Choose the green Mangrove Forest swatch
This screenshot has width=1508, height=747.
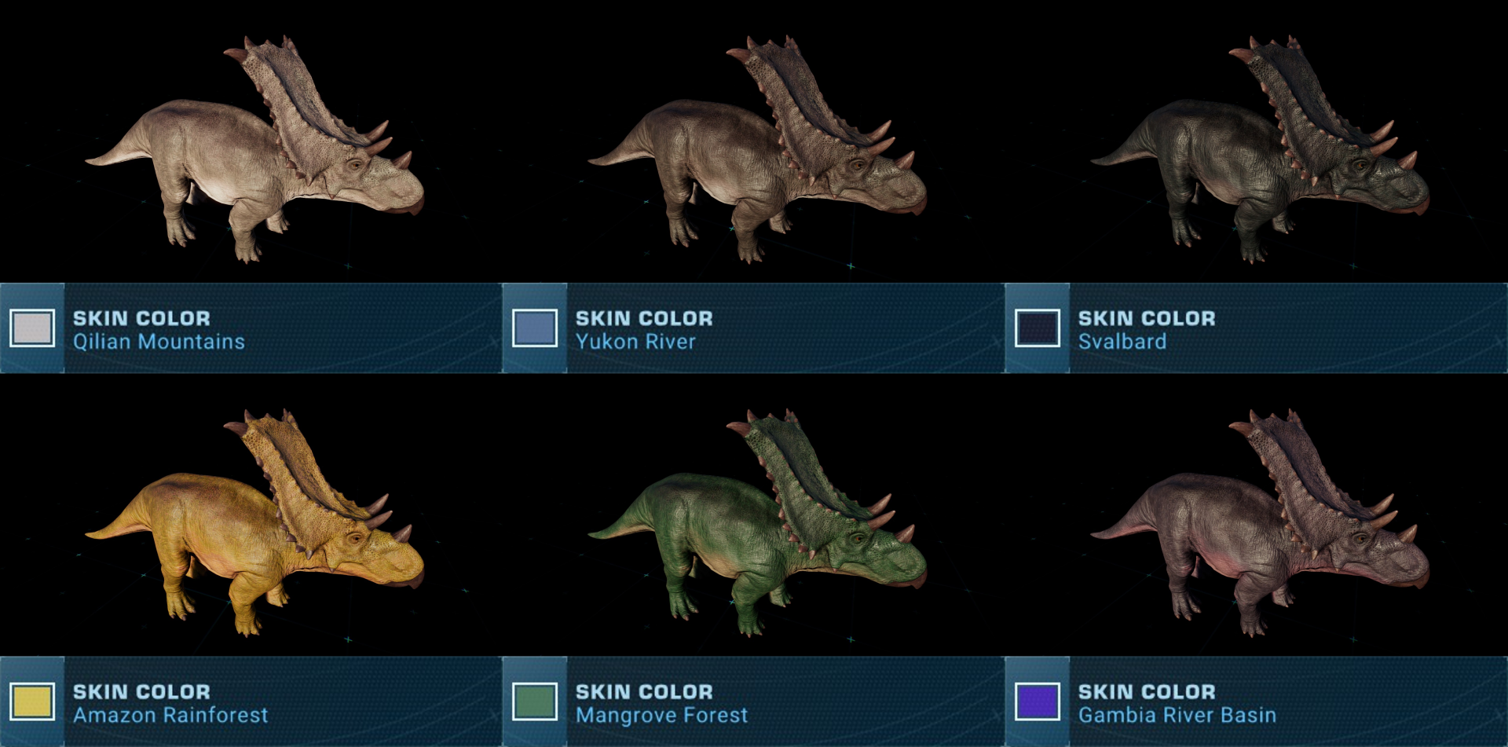pos(535,701)
